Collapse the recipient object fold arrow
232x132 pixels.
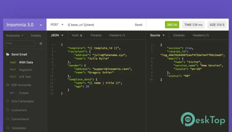[x=55, y=52]
